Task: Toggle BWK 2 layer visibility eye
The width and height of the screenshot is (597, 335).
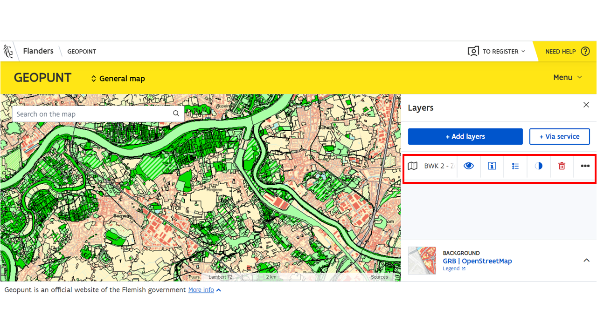Action: [x=469, y=166]
